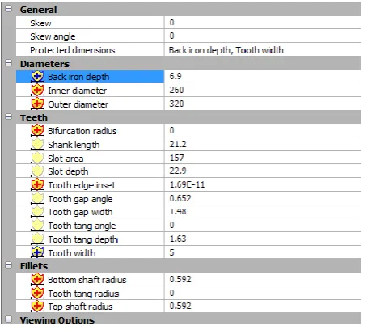Edit the Top shaft radius value 0.592

click(x=262, y=306)
